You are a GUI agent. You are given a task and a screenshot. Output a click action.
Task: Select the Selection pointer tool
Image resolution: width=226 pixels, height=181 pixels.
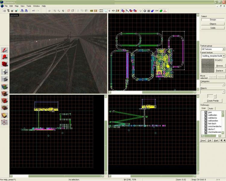[x=5, y=50]
